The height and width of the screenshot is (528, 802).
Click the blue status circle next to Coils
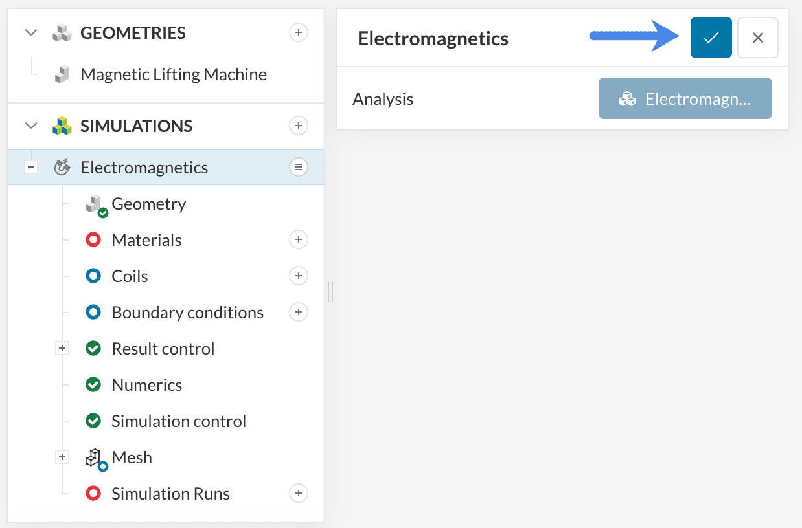(94, 276)
